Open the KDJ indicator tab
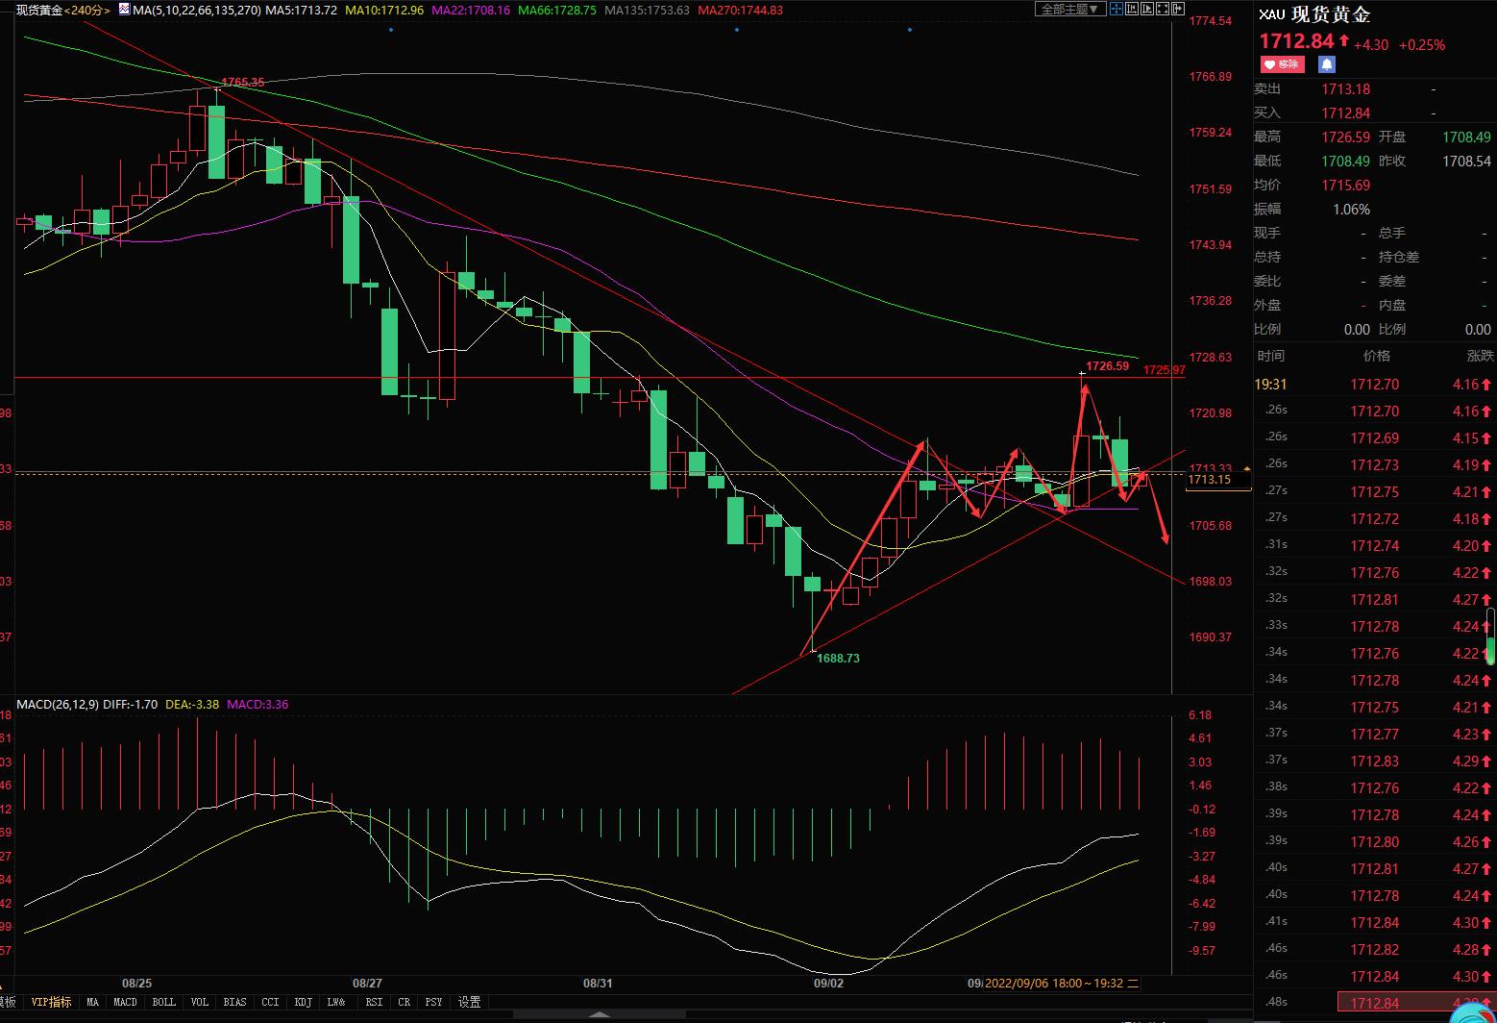The image size is (1497, 1023). pos(303,1002)
